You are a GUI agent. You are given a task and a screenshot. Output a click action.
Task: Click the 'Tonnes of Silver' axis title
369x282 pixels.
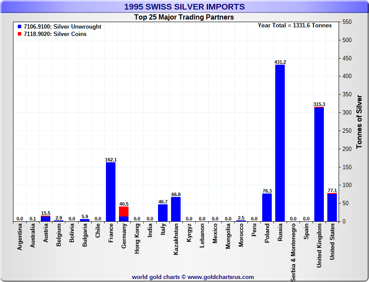pyautogui.click(x=359, y=121)
